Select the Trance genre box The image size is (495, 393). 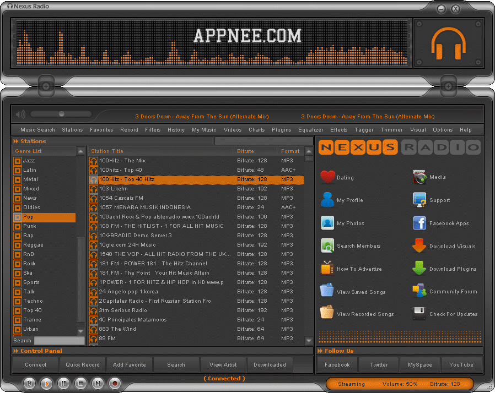pos(17,320)
